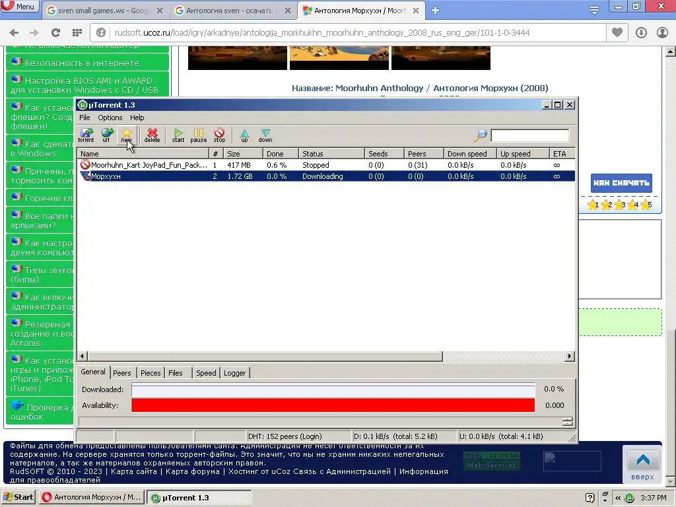Click the red Availability bar
Image resolution: width=676 pixels, height=507 pixels.
point(333,405)
